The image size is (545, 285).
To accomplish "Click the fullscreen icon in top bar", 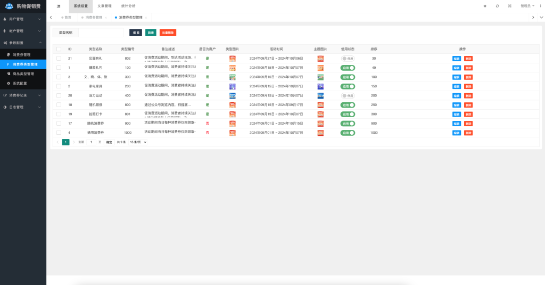I will (x=509, y=6).
